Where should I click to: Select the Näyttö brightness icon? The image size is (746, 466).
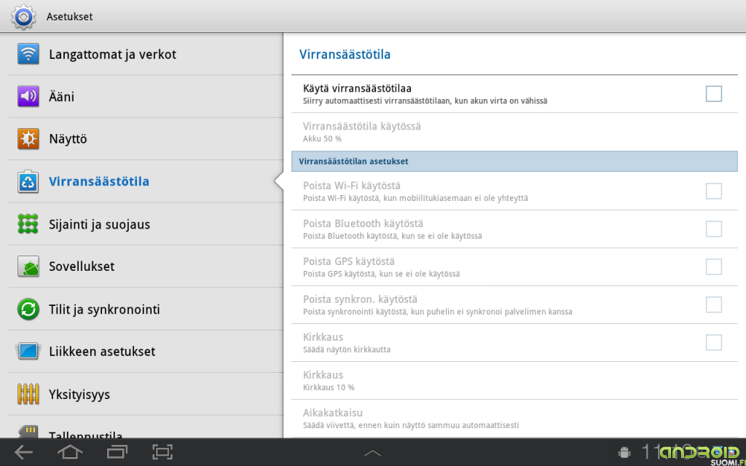(28, 139)
